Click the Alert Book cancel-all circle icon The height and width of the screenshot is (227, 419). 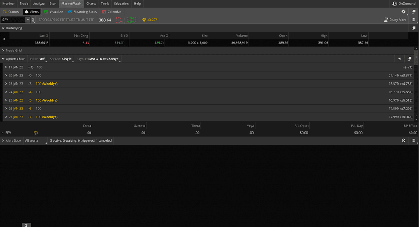(403, 140)
